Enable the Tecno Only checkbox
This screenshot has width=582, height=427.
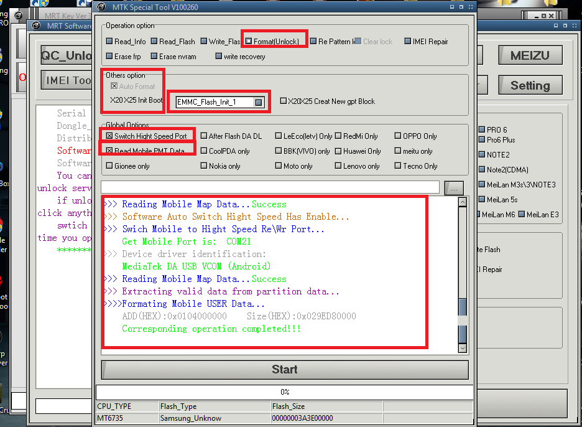point(398,166)
